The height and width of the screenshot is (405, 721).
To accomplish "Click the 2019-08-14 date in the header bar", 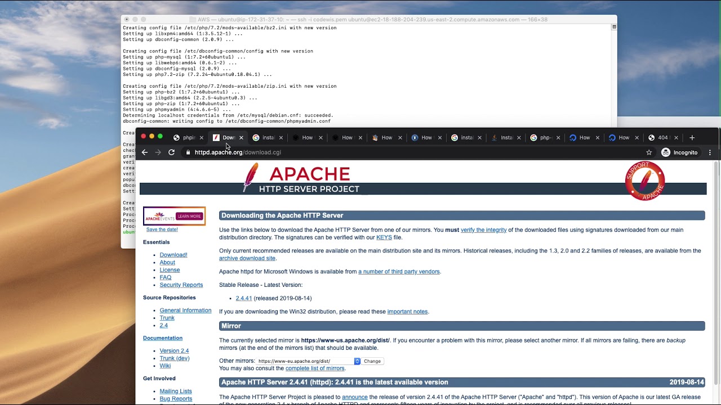I will point(687,382).
